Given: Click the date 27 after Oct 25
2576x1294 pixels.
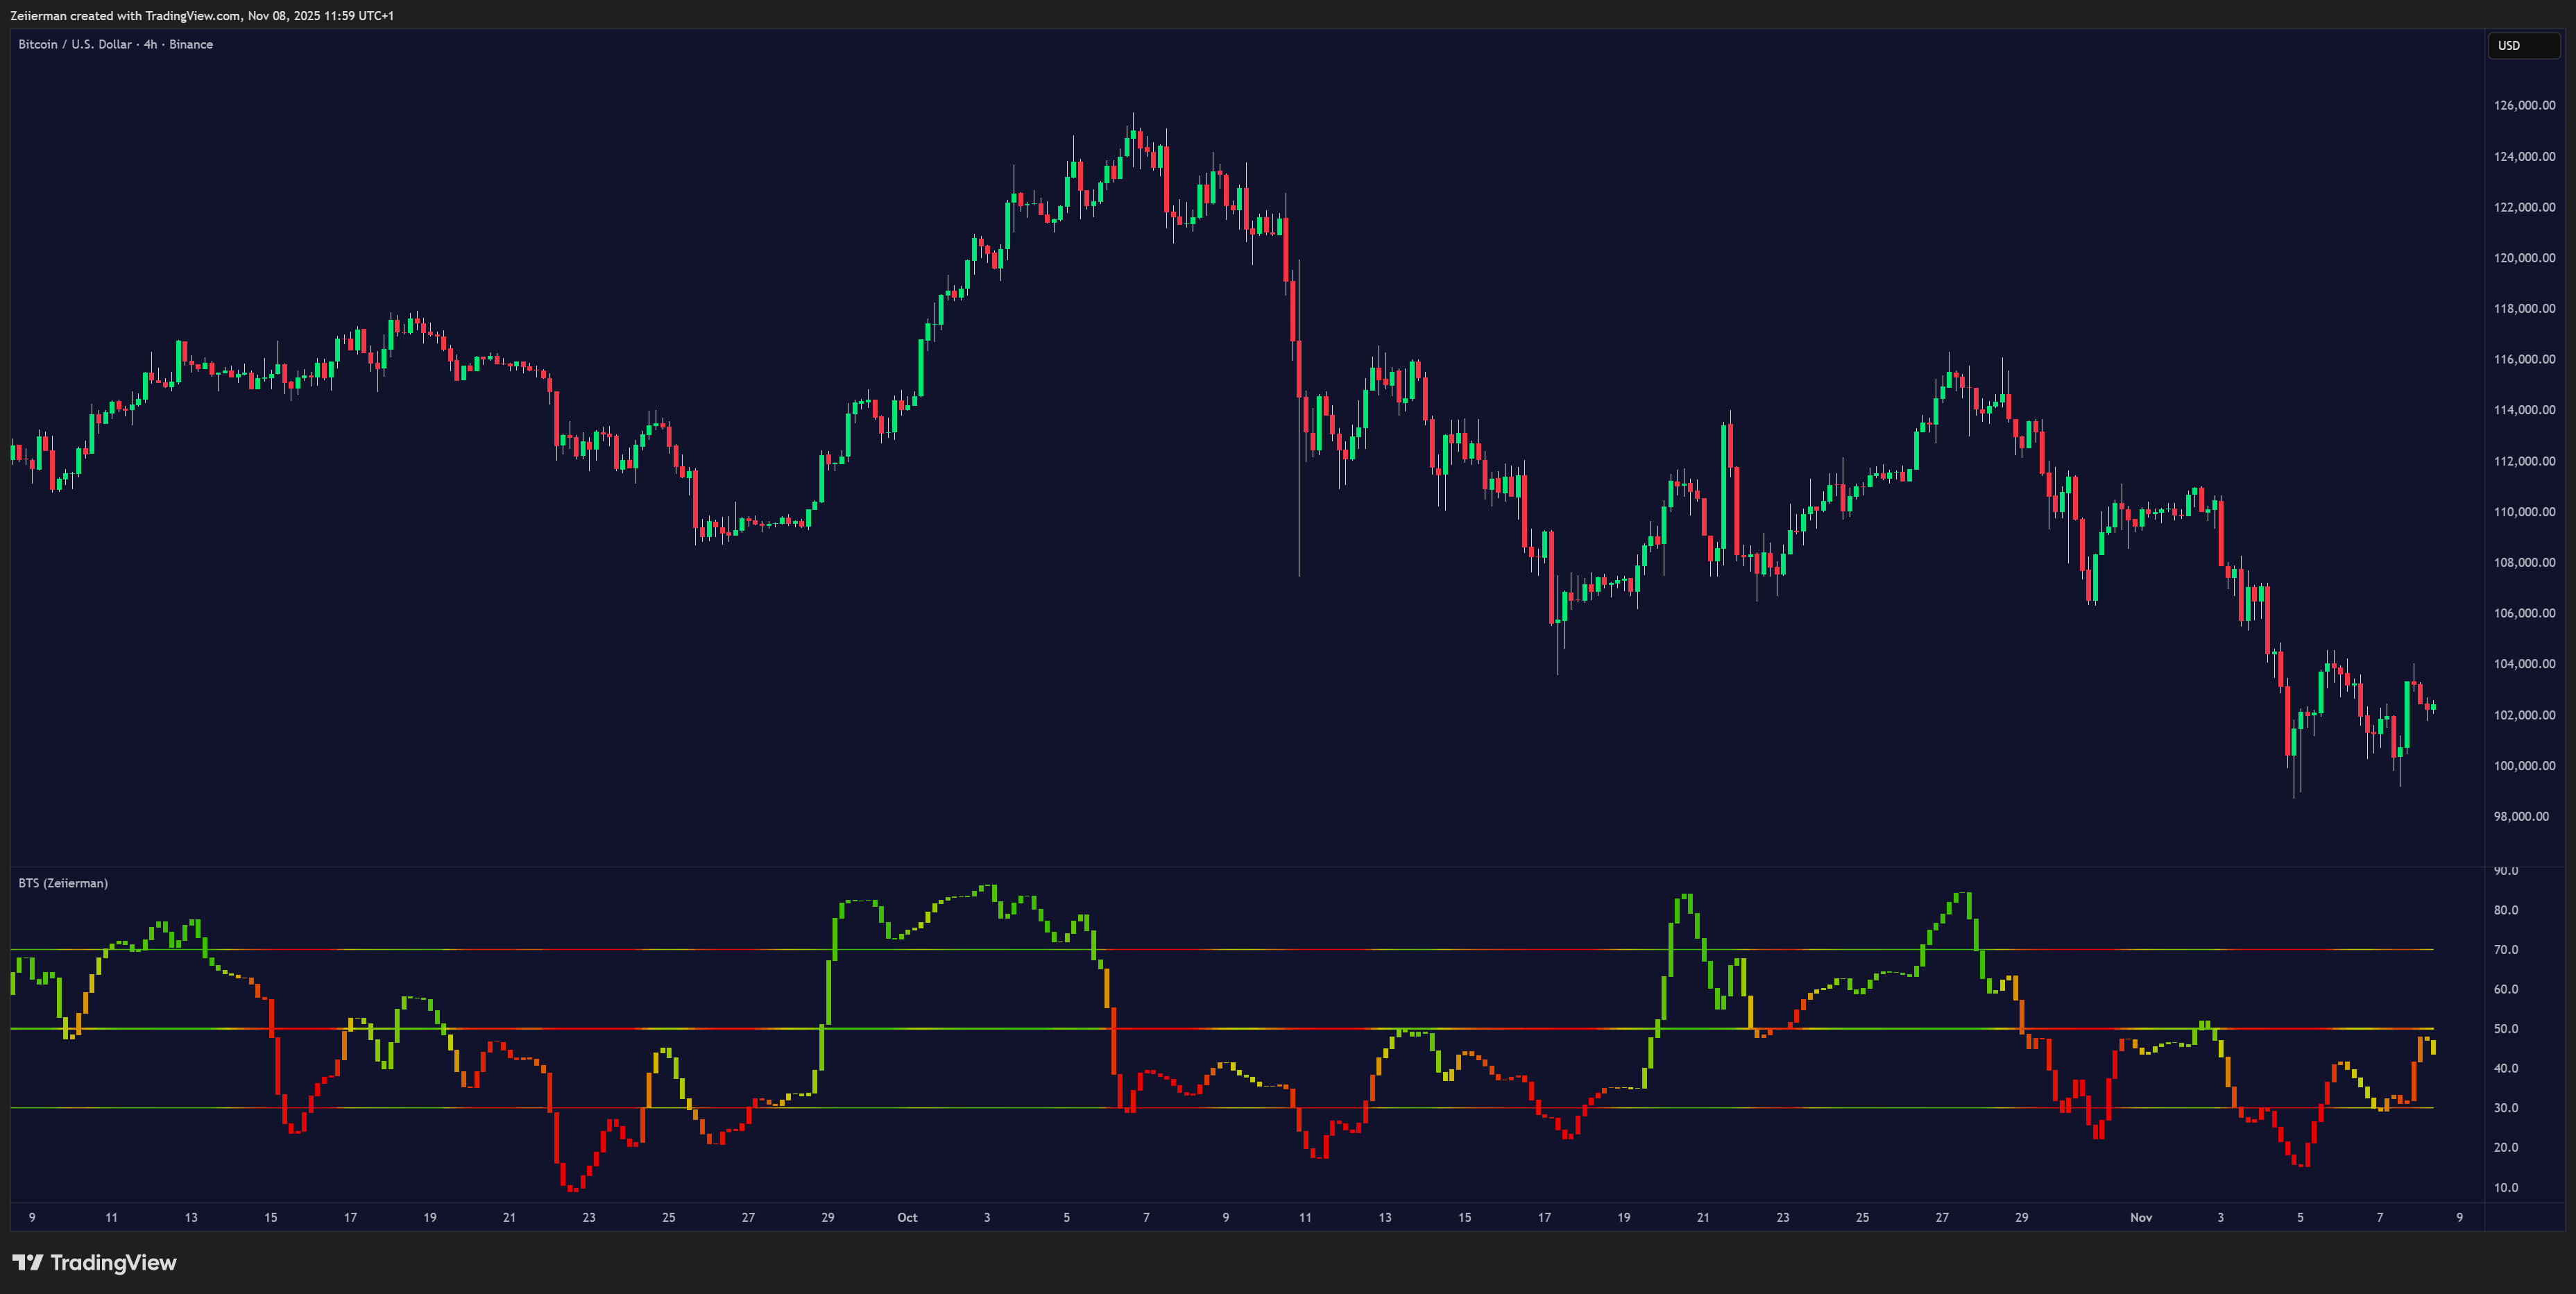Looking at the screenshot, I should point(1942,1217).
